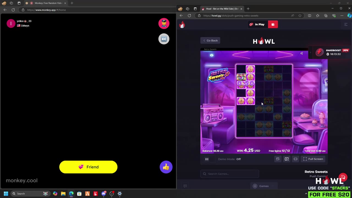View site info lock icon for howl.gg
The image size is (352, 198).
199,16
